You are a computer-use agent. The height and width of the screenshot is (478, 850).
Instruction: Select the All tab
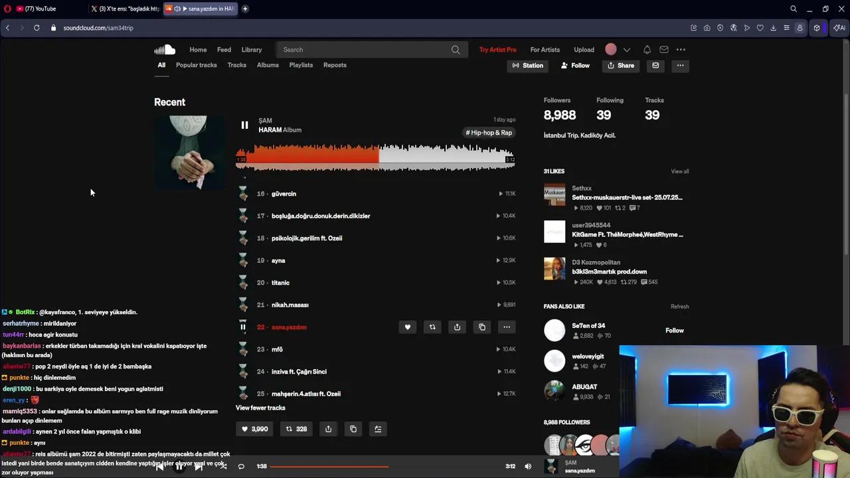click(161, 65)
